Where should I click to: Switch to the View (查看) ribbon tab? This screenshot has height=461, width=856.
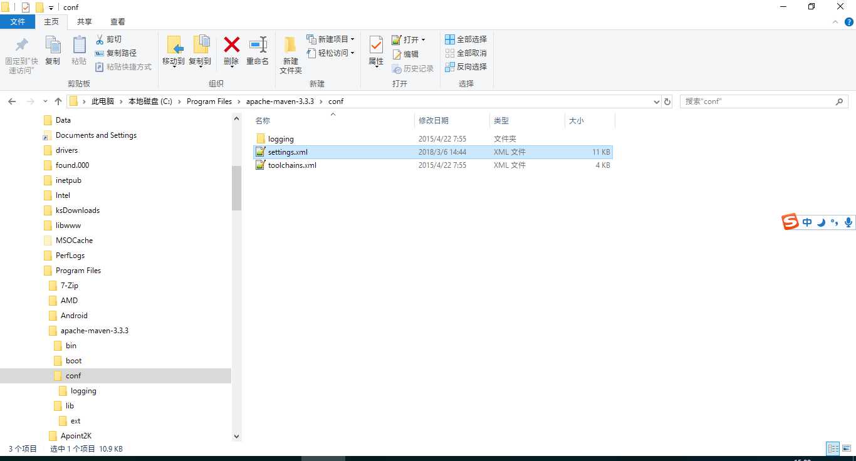coord(117,22)
